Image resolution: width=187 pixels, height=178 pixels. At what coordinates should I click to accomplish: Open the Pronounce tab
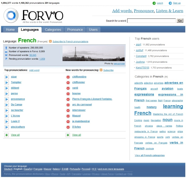[75, 30]
